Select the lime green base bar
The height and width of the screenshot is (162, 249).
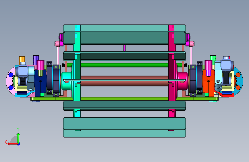point(124,99)
